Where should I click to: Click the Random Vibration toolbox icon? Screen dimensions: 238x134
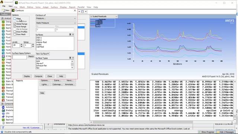[x=3, y=72]
